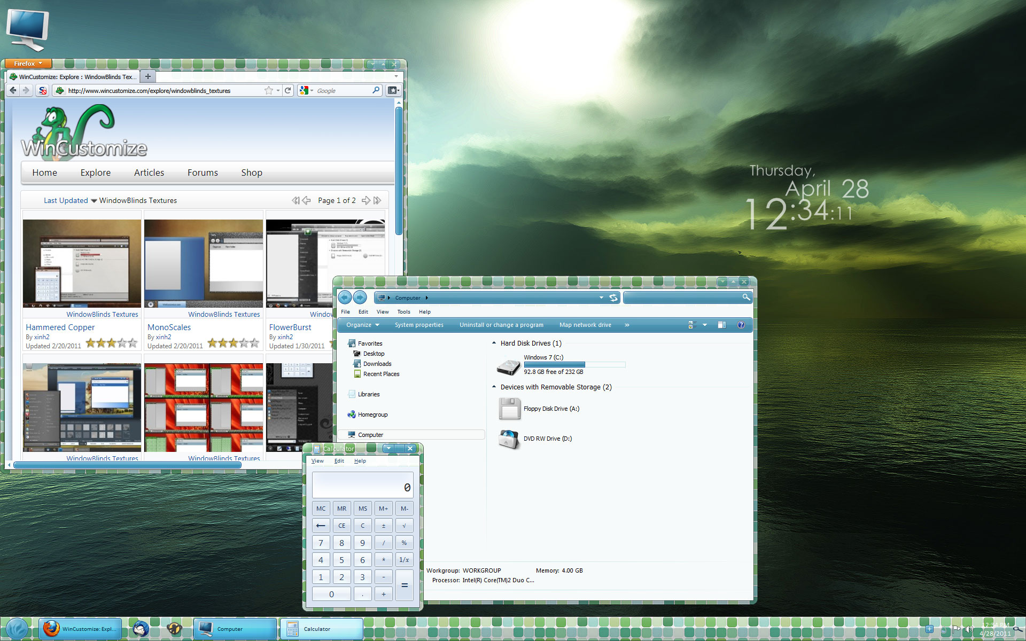Image resolution: width=1026 pixels, height=641 pixels.
Task: Collapse the Hard Disk Drives group
Action: pyautogui.click(x=494, y=343)
